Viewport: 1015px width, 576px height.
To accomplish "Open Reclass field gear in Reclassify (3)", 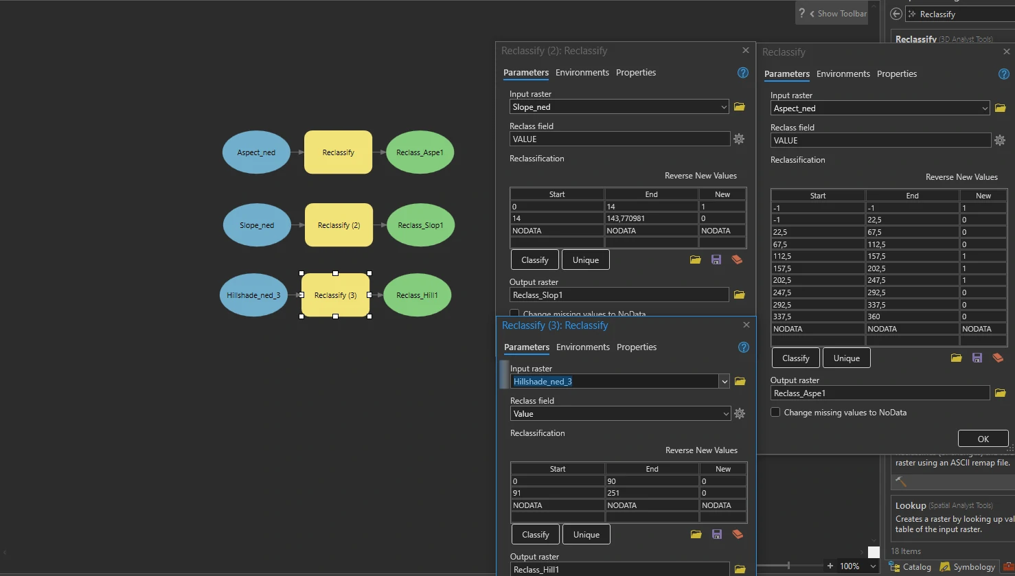I will [x=740, y=413].
